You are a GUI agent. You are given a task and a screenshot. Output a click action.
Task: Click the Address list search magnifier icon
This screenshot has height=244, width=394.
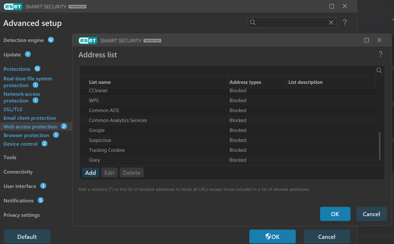[x=379, y=70]
